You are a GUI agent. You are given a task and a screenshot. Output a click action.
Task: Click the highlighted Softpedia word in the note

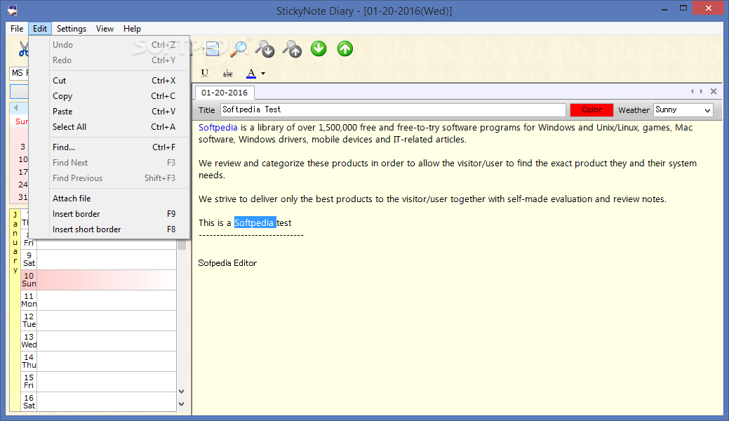click(255, 223)
